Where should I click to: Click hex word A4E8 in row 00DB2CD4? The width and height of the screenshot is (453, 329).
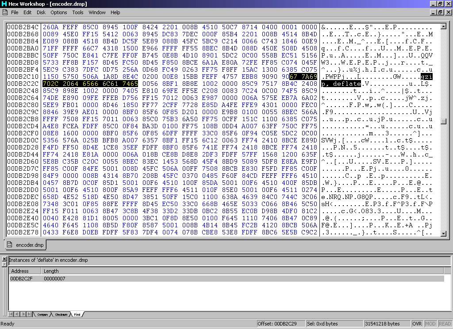coord(50,126)
